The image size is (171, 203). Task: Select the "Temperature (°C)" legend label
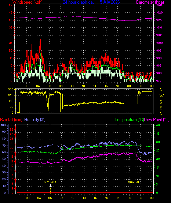[129, 120]
